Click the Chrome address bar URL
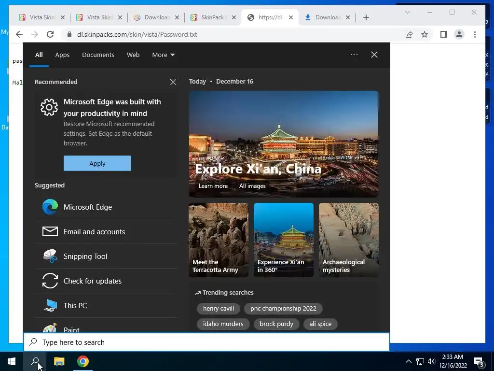 pos(137,34)
